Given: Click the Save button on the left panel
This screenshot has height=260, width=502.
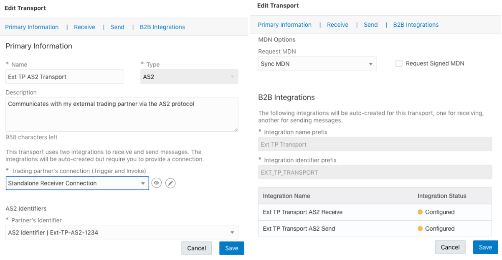Looking at the screenshot, I should (231, 248).
